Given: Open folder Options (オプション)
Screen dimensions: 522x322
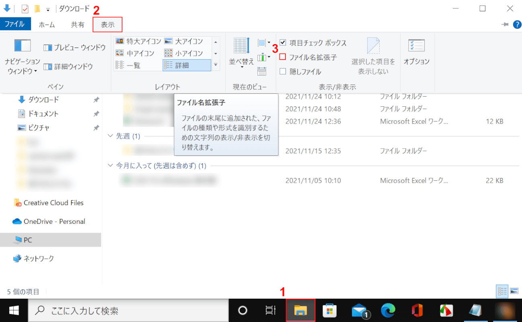Looking at the screenshot, I should click(417, 52).
